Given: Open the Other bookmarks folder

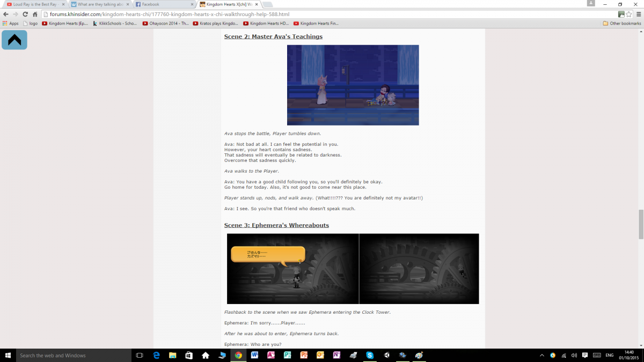Looking at the screenshot, I should coord(622,24).
